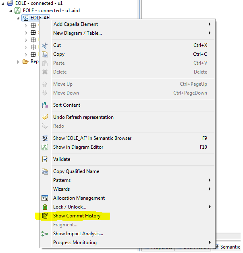Open the Patterns submenu arrow

click(210, 180)
